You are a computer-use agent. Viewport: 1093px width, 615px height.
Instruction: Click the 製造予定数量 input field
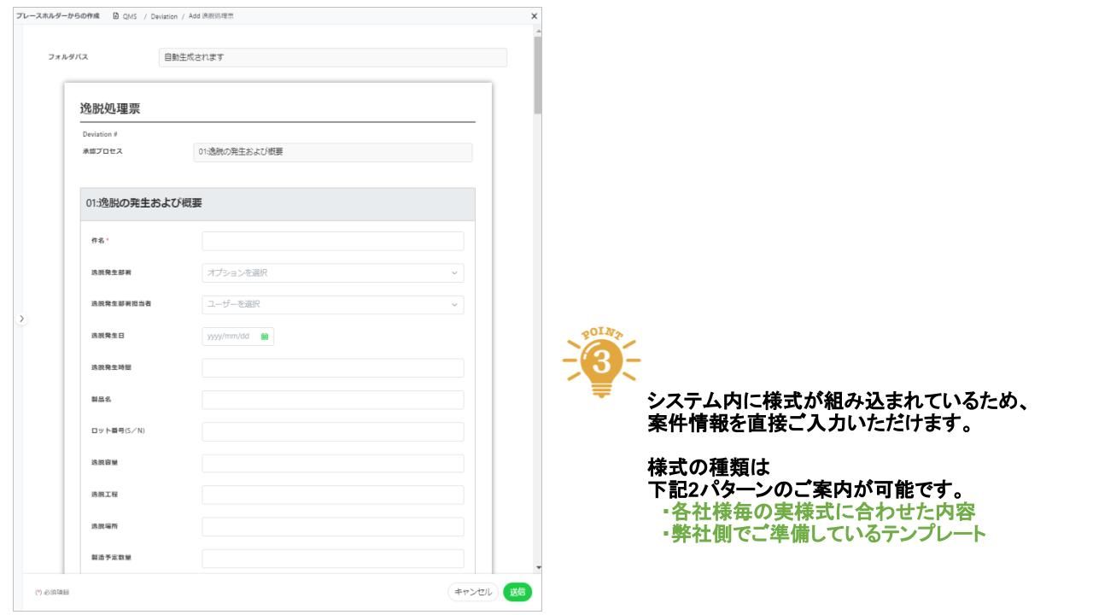[332, 558]
